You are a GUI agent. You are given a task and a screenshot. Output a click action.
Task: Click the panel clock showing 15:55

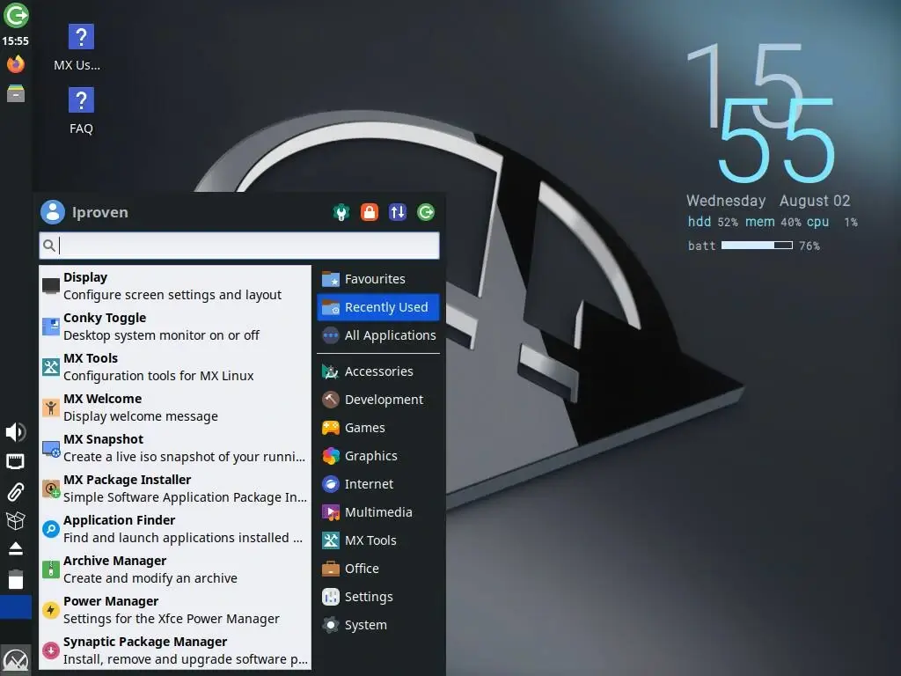(x=16, y=40)
